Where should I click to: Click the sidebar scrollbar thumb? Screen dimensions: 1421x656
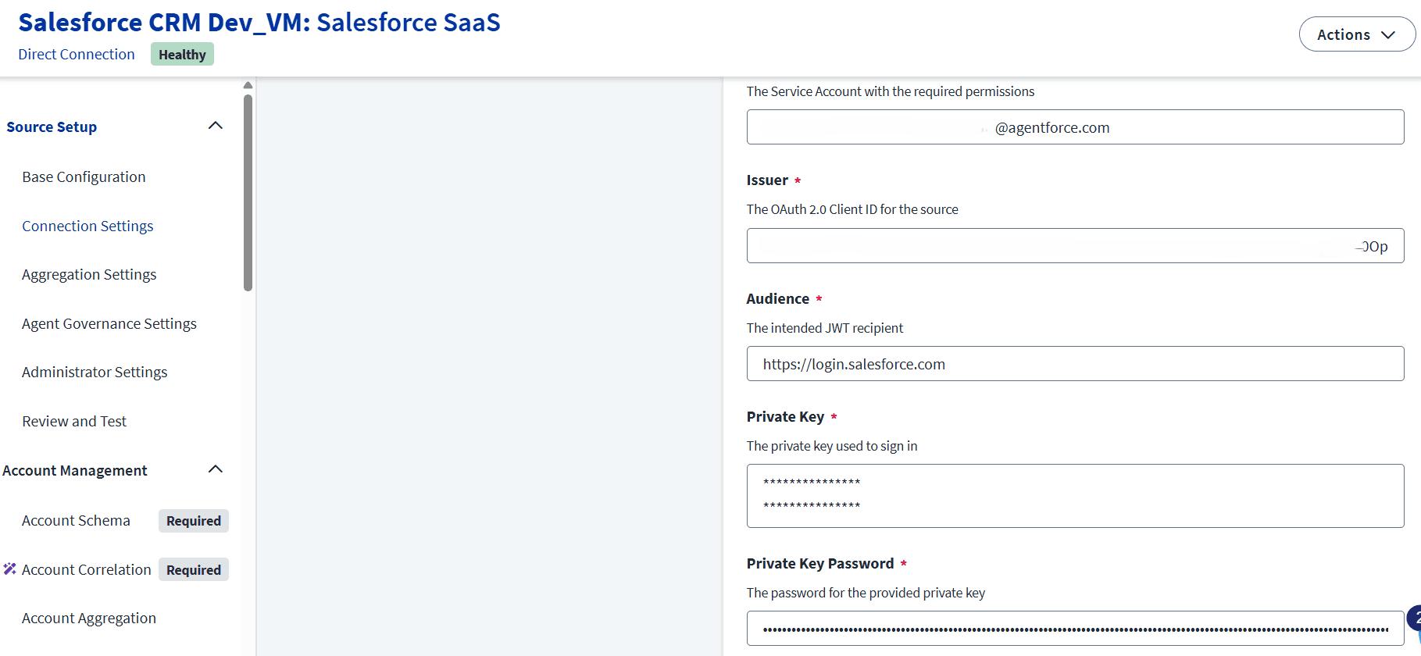pyautogui.click(x=248, y=193)
